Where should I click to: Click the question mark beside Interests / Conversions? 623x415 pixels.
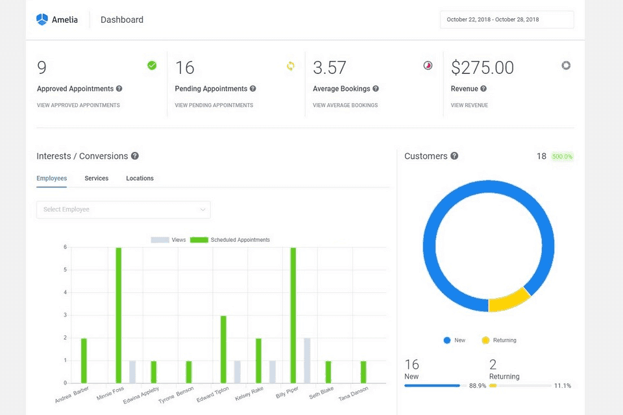[134, 156]
